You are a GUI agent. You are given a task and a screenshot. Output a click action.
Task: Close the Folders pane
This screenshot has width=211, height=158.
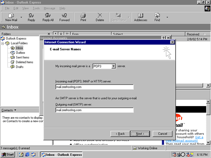[x=49, y=34]
